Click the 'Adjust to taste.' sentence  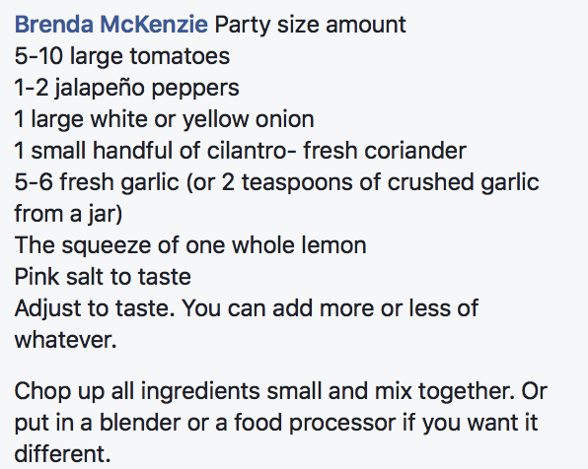95,308
